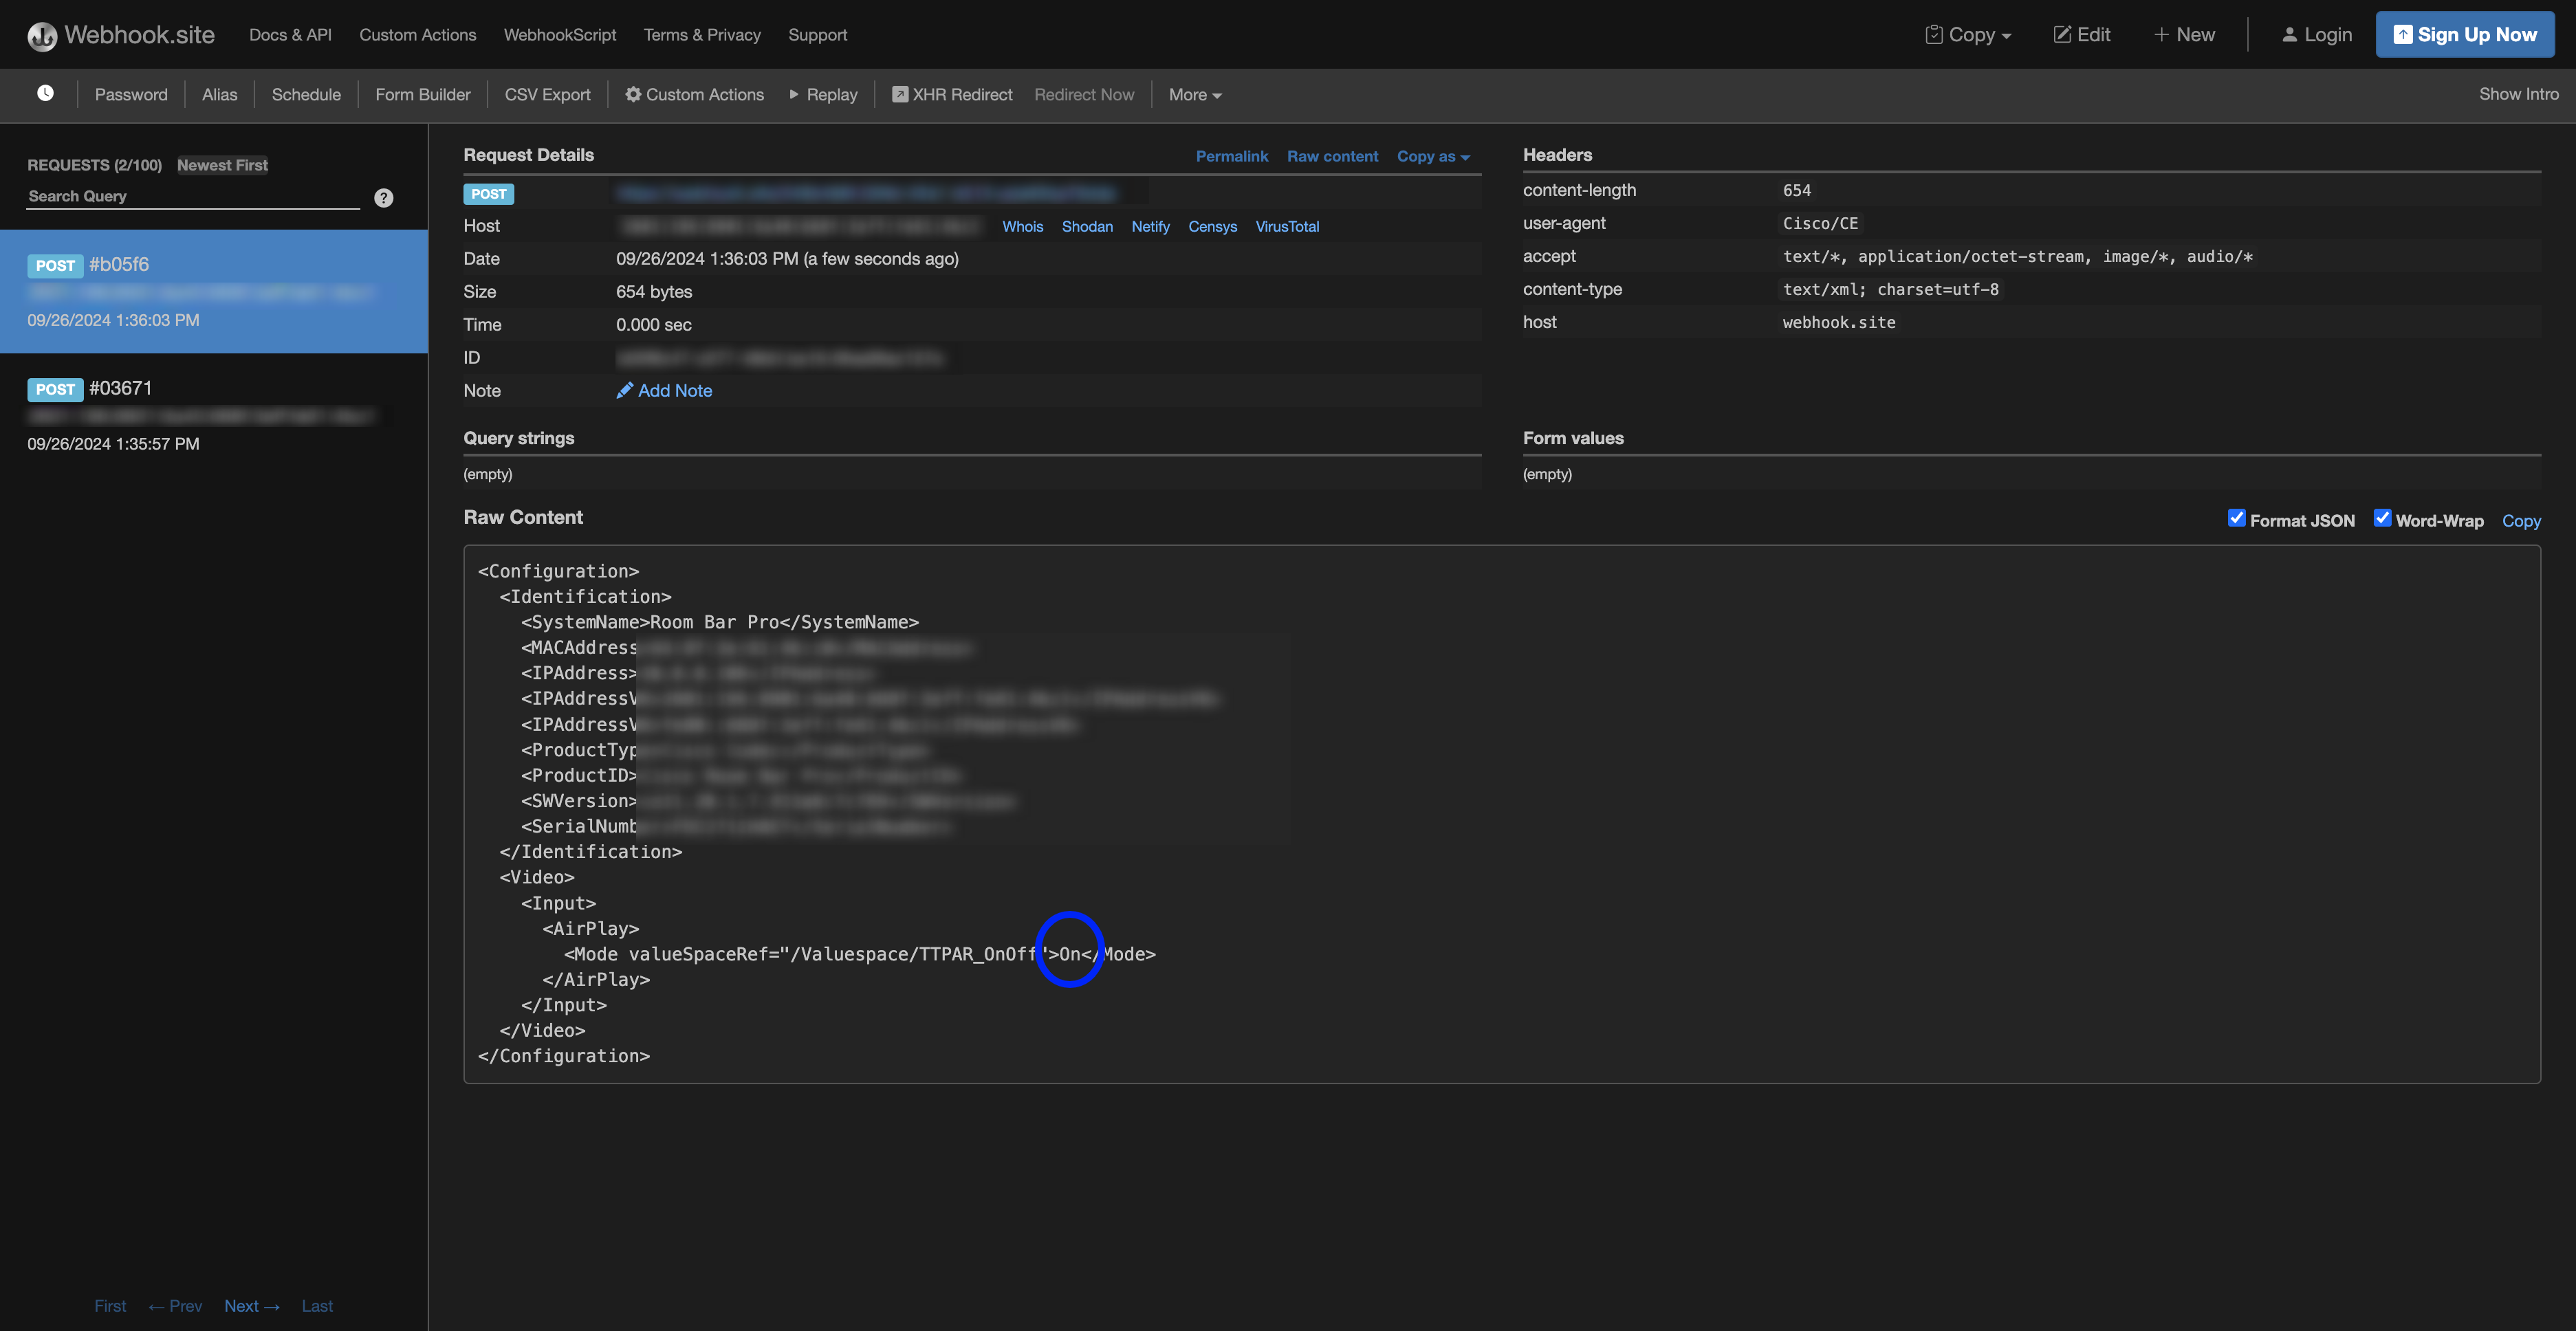Click the Custom Actions gear icon
Image resolution: width=2576 pixels, height=1331 pixels.
[x=633, y=94]
